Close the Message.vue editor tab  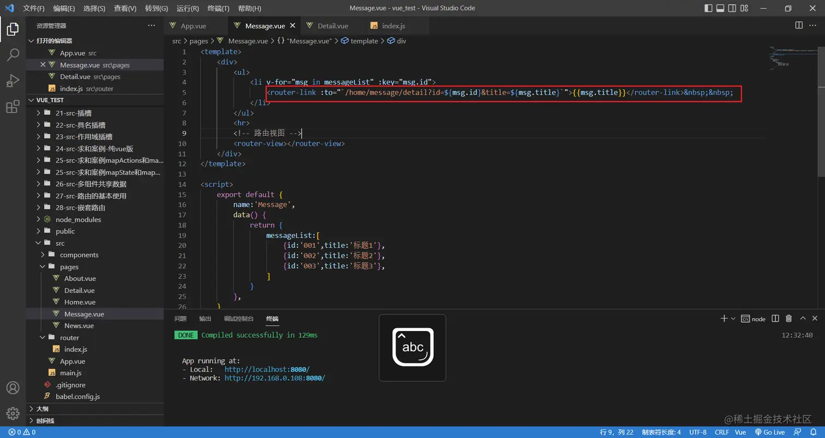point(293,26)
